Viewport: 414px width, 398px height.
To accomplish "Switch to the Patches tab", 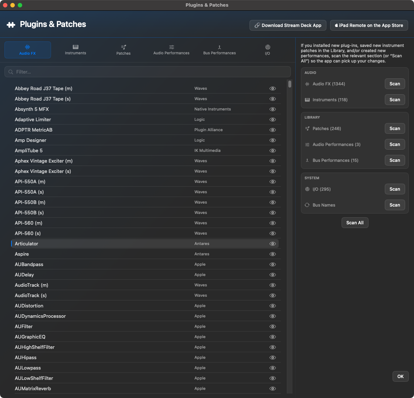I will [123, 50].
